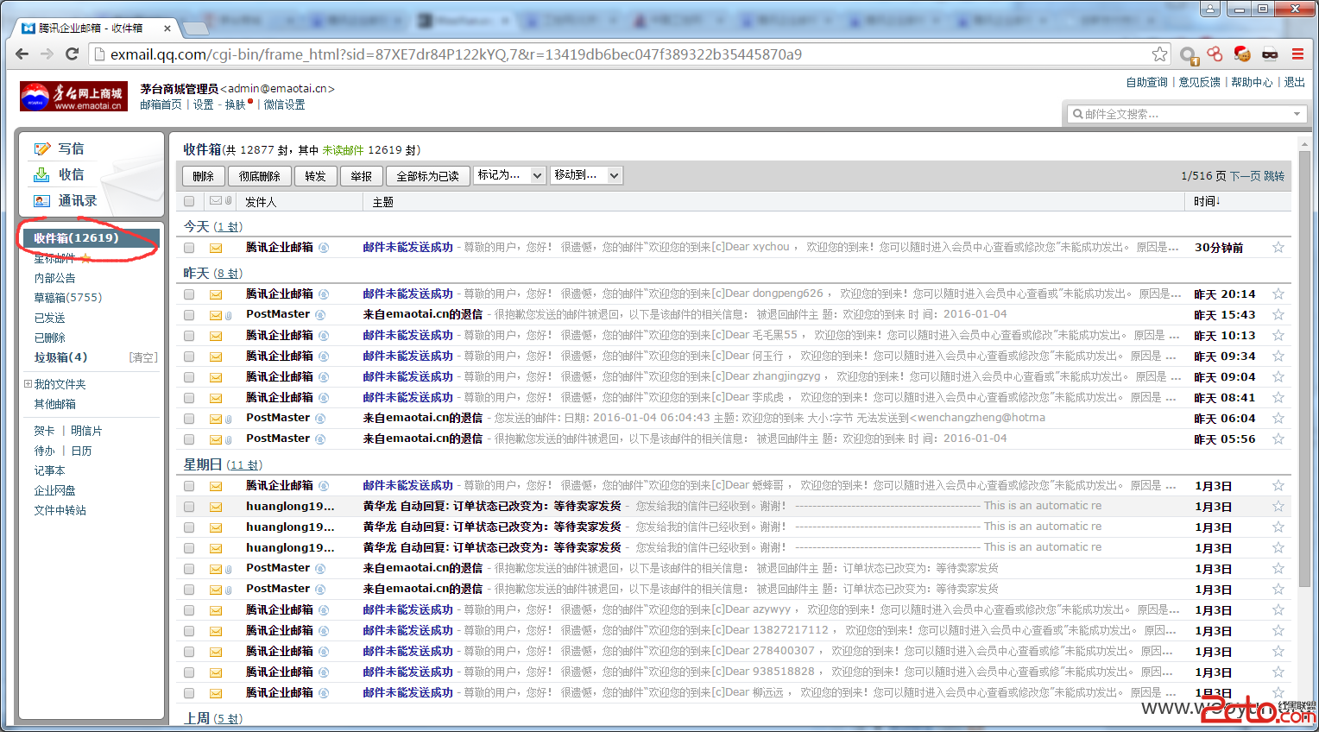Screen dimensions: 1319x732
Task: Go to 下一页 next page
Action: (1245, 176)
